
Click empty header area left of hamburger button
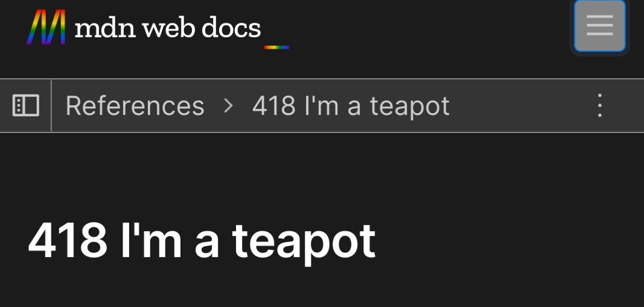(x=432, y=27)
